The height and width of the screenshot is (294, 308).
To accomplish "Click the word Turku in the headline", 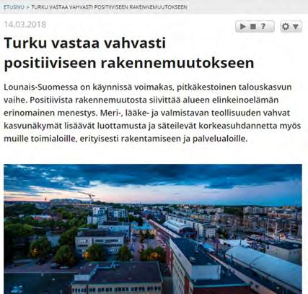I will [25, 43].
